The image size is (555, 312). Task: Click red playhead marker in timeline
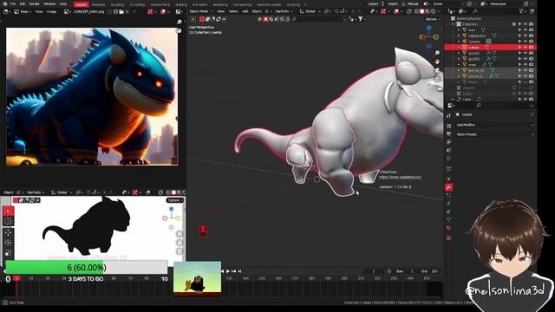16,279
